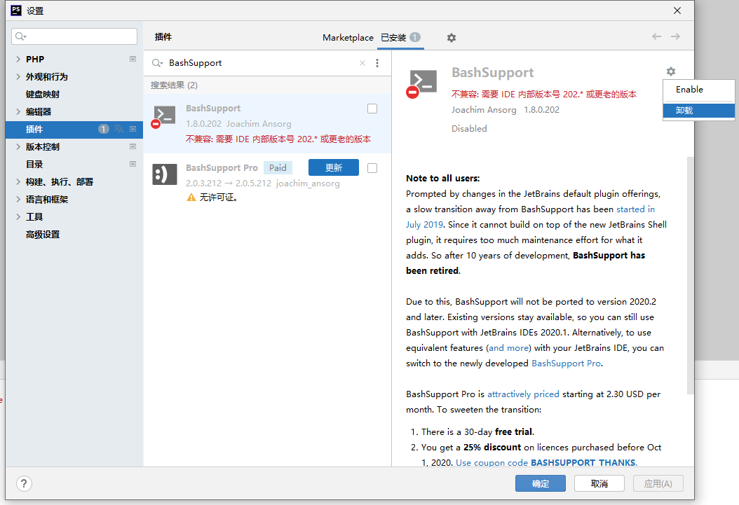Select 插件 in settings tree
Screen dimensions: 739x505
point(74,129)
